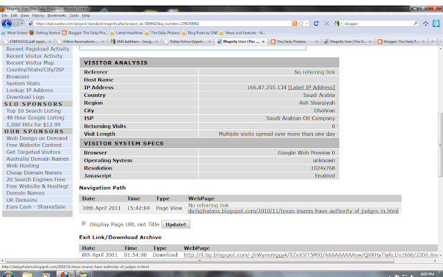Viewport: 443px width, 277px height.
Task: Click Top 10 Search Listing sponsor link
Action: pos(34,111)
